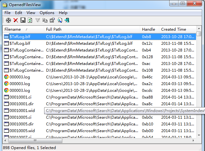205x151 pixels.
Task: Click the vertical scrollbar thumb
Action: [x=199, y=34]
